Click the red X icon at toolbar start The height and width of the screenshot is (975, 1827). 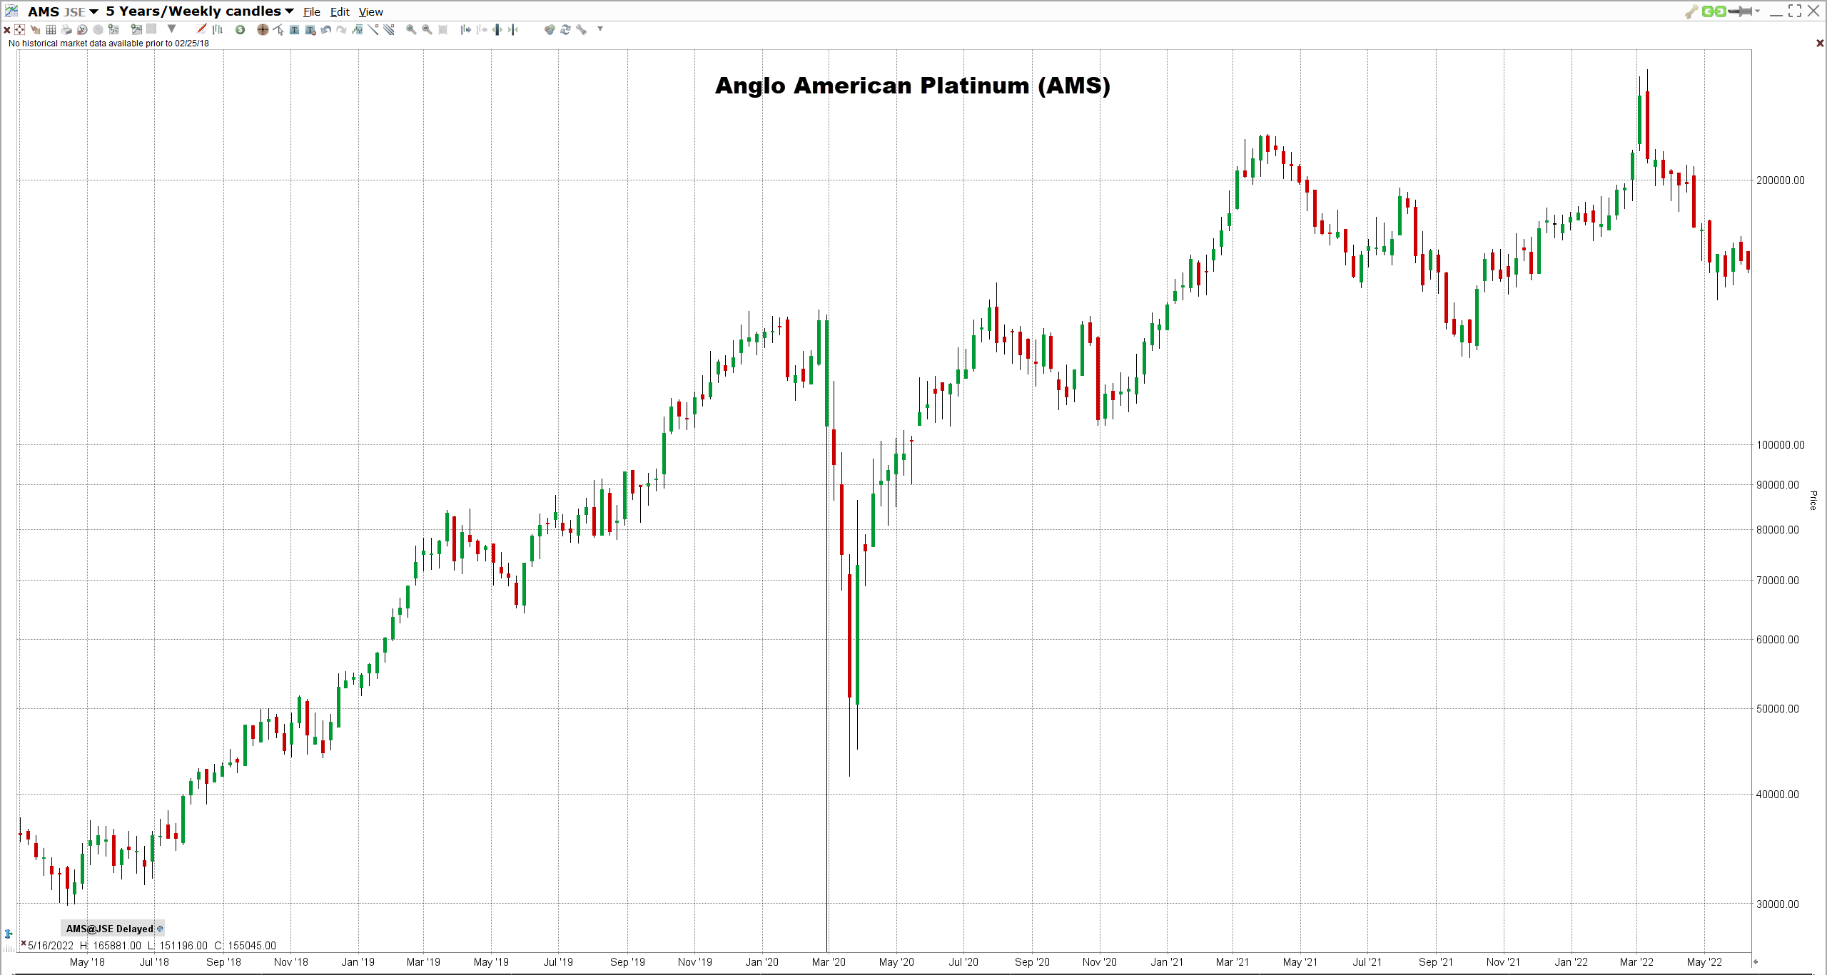point(7,29)
